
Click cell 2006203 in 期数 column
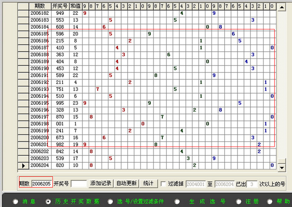coord(40,159)
